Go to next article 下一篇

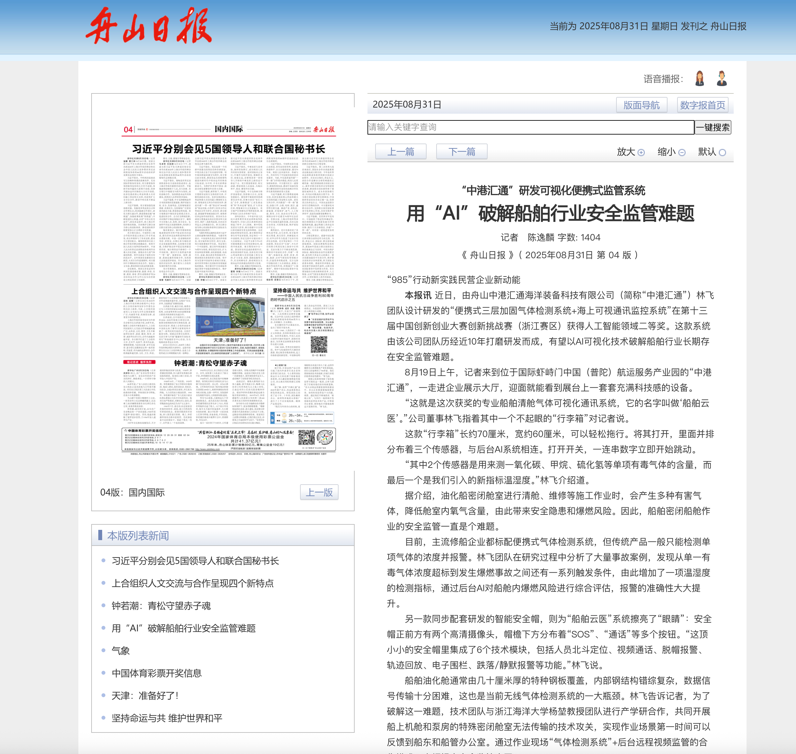click(x=462, y=152)
